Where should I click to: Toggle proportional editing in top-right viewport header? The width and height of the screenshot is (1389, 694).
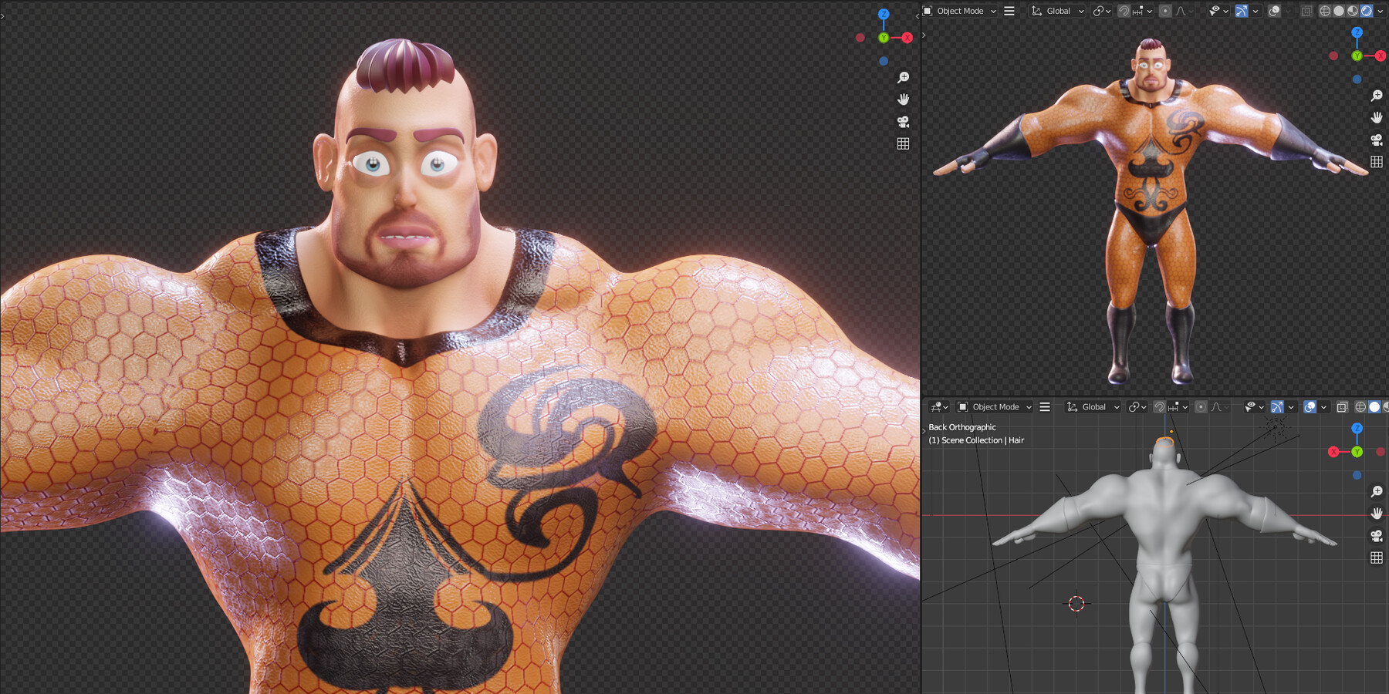click(1165, 11)
